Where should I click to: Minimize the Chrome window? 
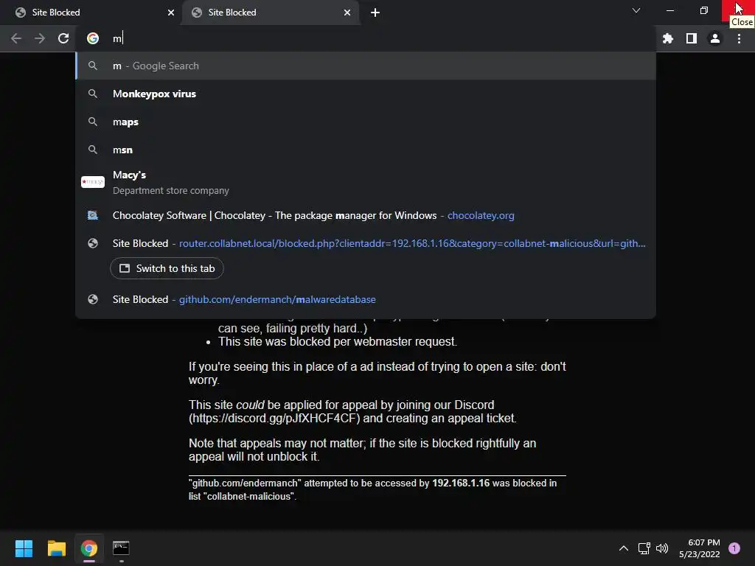(x=669, y=10)
